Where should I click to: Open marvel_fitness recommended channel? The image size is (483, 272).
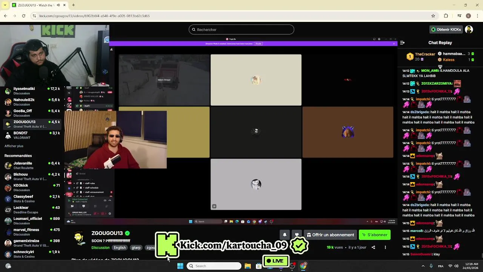click(32, 232)
